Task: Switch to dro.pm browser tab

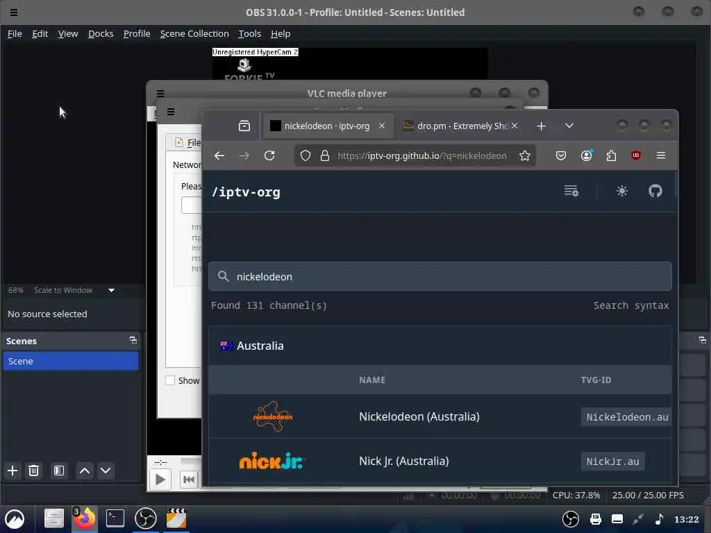Action: pyautogui.click(x=460, y=126)
